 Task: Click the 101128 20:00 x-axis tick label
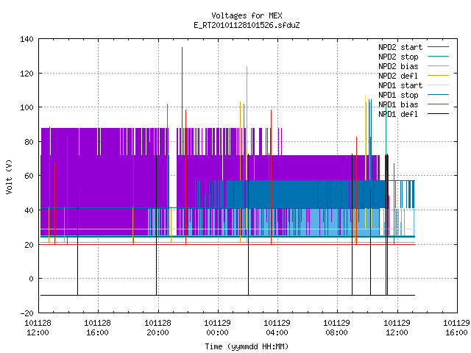(157, 328)
